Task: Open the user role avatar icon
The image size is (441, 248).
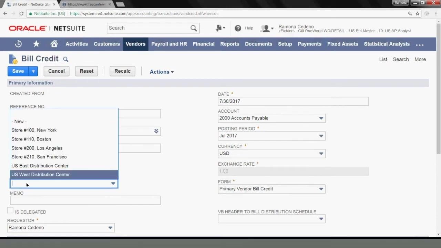Action: click(267, 29)
